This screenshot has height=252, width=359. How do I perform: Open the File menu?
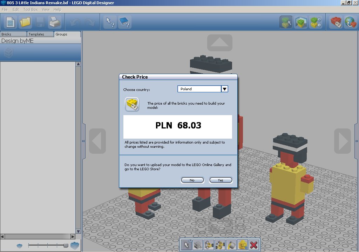point(5,9)
